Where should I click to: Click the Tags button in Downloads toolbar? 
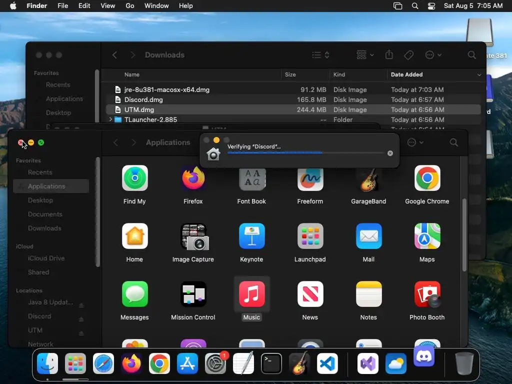408,55
